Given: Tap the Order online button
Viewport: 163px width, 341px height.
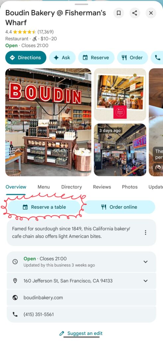Looking at the screenshot, I should click(119, 207).
